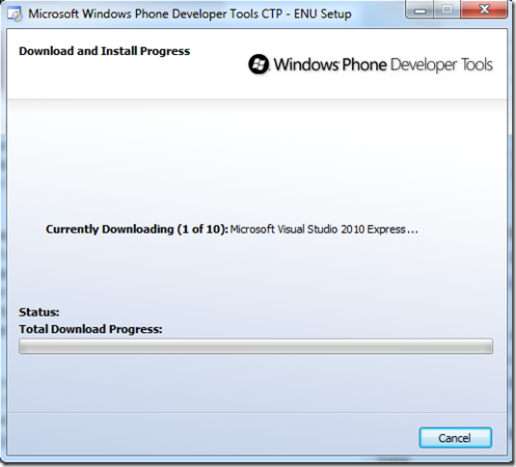Click the disabled maximize button
The image size is (516, 467).
click(x=447, y=10)
